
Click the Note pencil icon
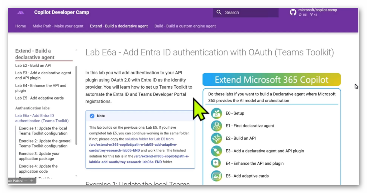point(92,116)
